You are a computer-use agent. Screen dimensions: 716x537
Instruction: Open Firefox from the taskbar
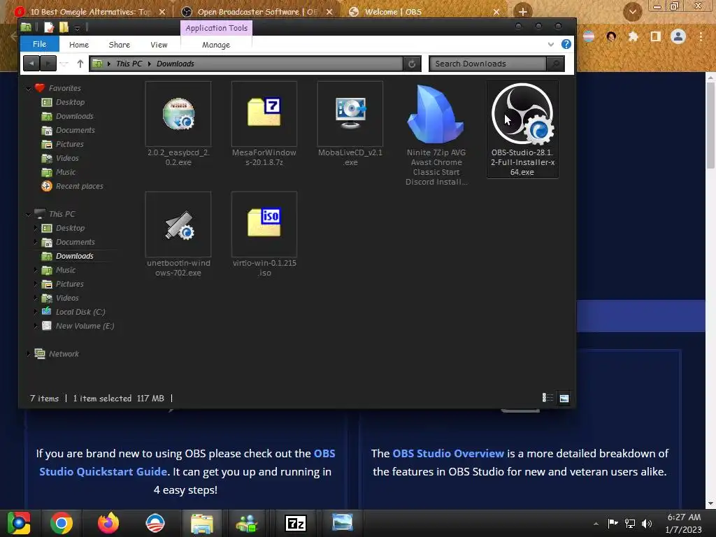108,523
